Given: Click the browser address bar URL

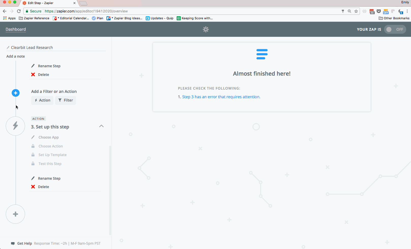Looking at the screenshot, I should click(x=86, y=11).
